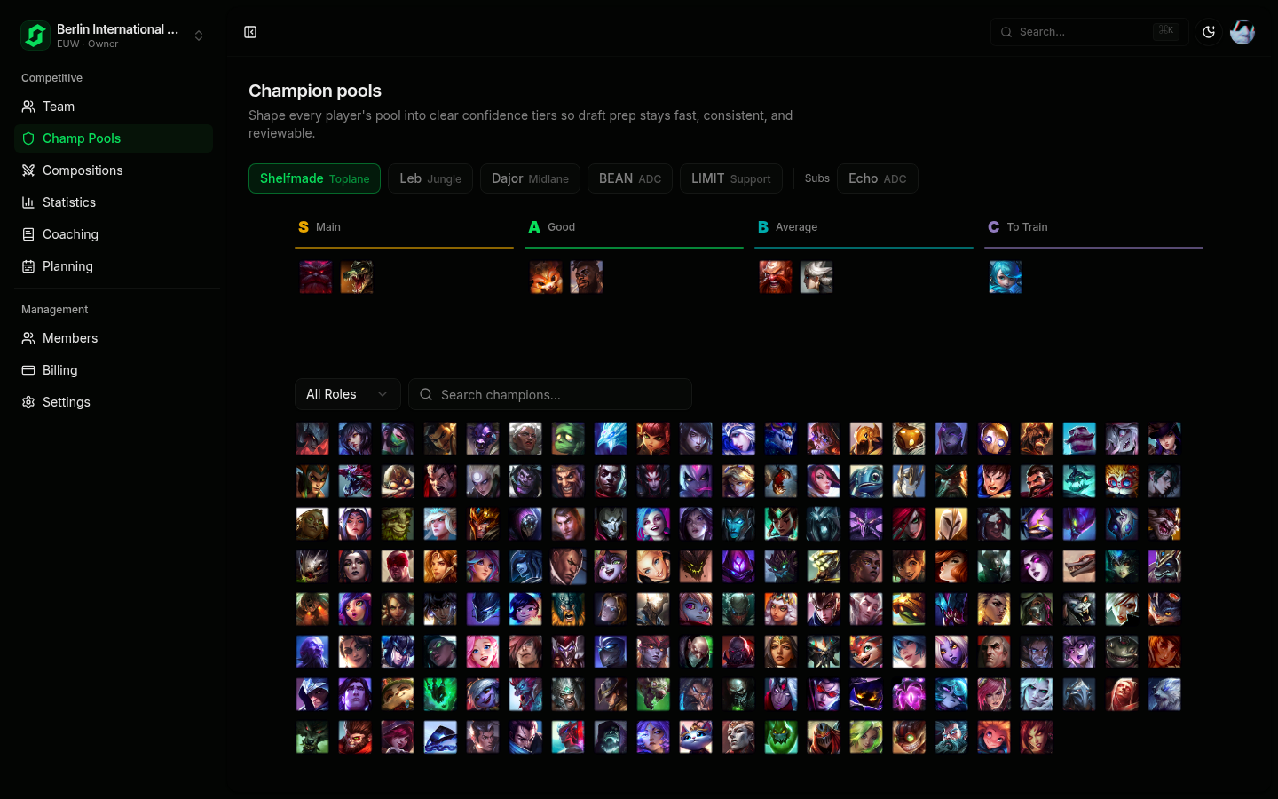1278x799 pixels.
Task: Click Ornn in the Main tier
Action: pos(316,277)
